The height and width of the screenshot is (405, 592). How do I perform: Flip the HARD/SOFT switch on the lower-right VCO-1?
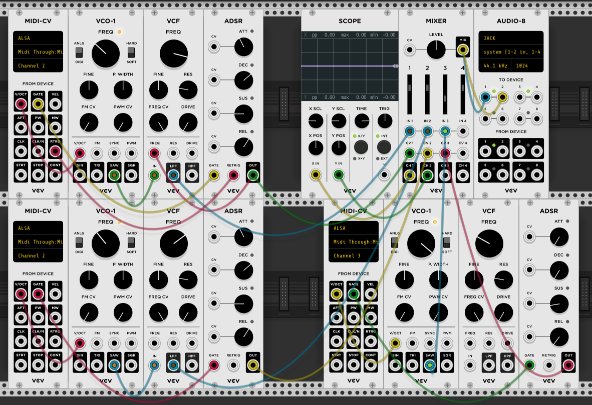pos(447,242)
